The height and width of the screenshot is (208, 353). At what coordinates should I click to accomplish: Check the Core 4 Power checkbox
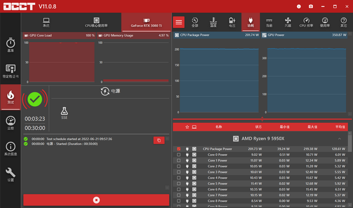coord(179,178)
